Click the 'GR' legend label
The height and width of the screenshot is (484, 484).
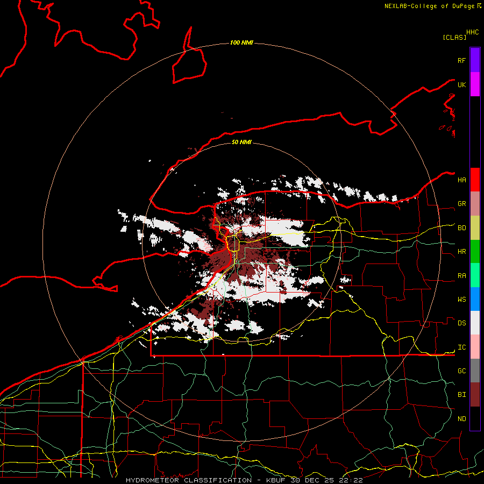[462, 204]
